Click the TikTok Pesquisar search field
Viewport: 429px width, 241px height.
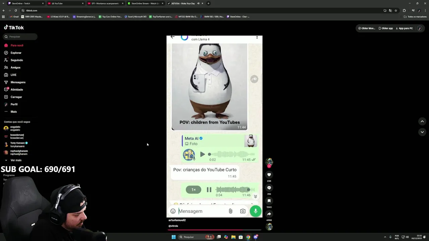(x=20, y=36)
